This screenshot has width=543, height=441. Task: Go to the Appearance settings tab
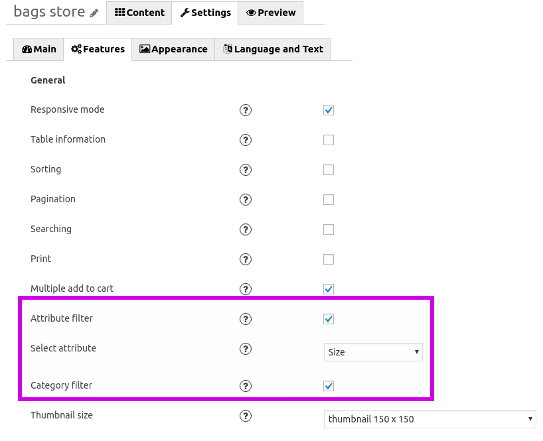[173, 49]
